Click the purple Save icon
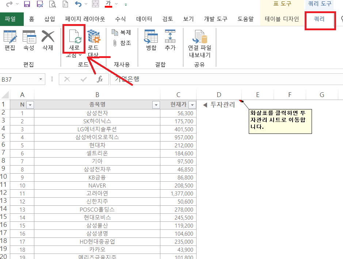Viewport: 343px width, 259px height. (x=27, y=4)
